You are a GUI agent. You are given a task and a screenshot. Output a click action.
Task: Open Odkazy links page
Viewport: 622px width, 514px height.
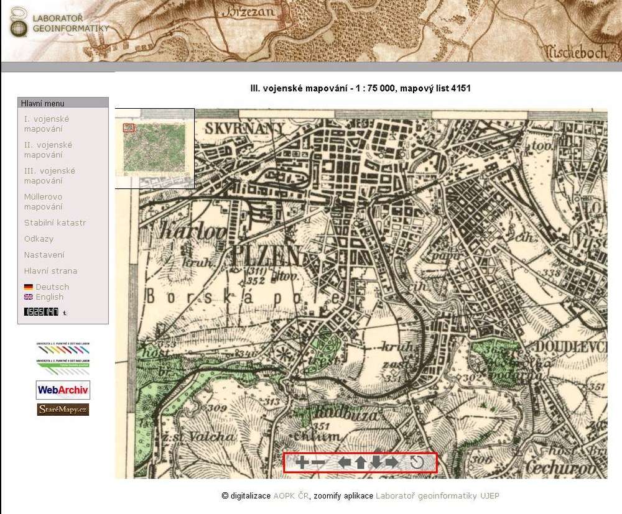click(x=39, y=239)
